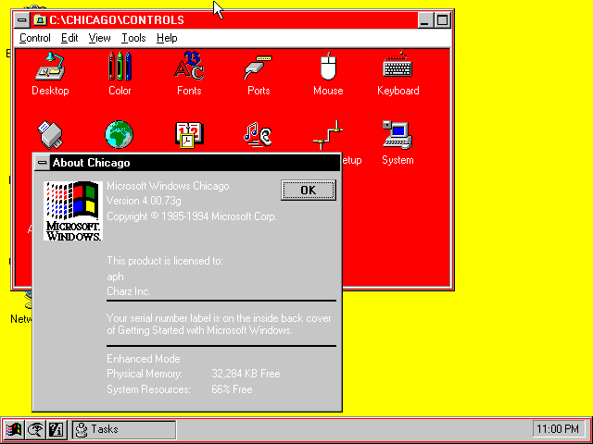Click the Enhanced Mode text
Image resolution: width=593 pixels, height=444 pixels.
(144, 358)
